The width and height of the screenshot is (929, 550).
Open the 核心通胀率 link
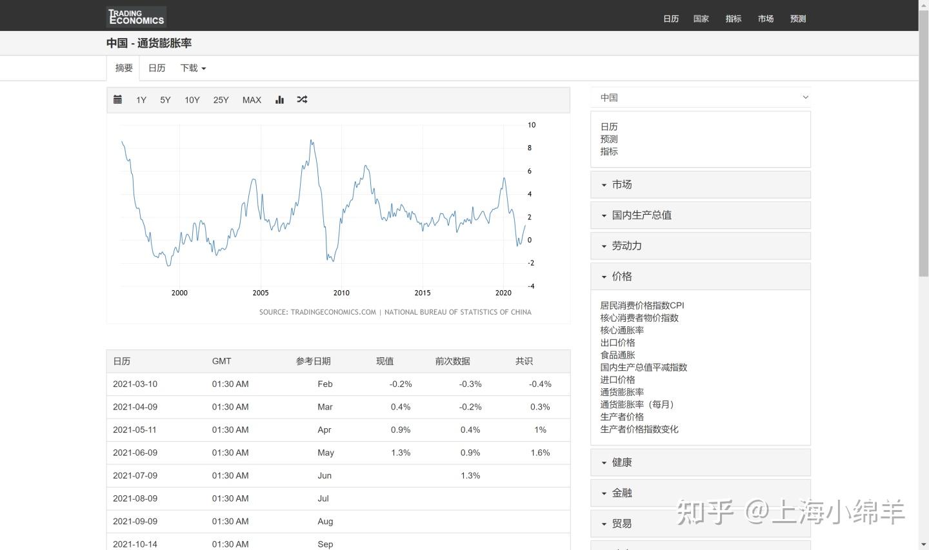tap(621, 330)
